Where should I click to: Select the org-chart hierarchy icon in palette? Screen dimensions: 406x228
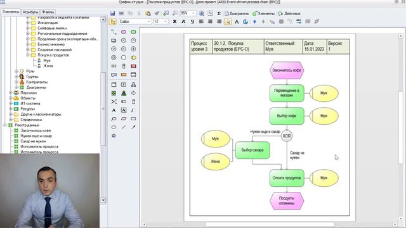coord(133,84)
